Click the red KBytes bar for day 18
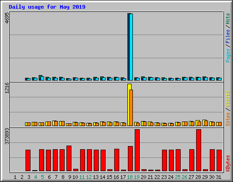The height and width of the screenshot is (182, 233). (130, 158)
